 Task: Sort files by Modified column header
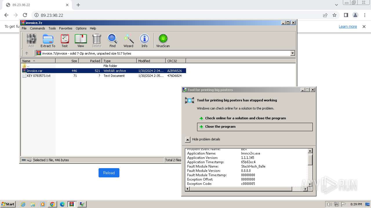tap(151, 61)
